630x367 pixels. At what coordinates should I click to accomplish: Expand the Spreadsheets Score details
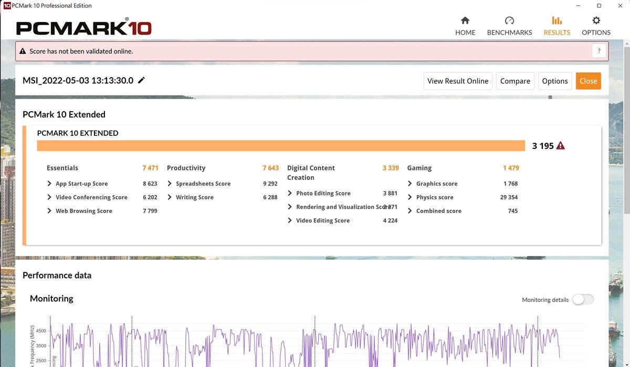[170, 183]
